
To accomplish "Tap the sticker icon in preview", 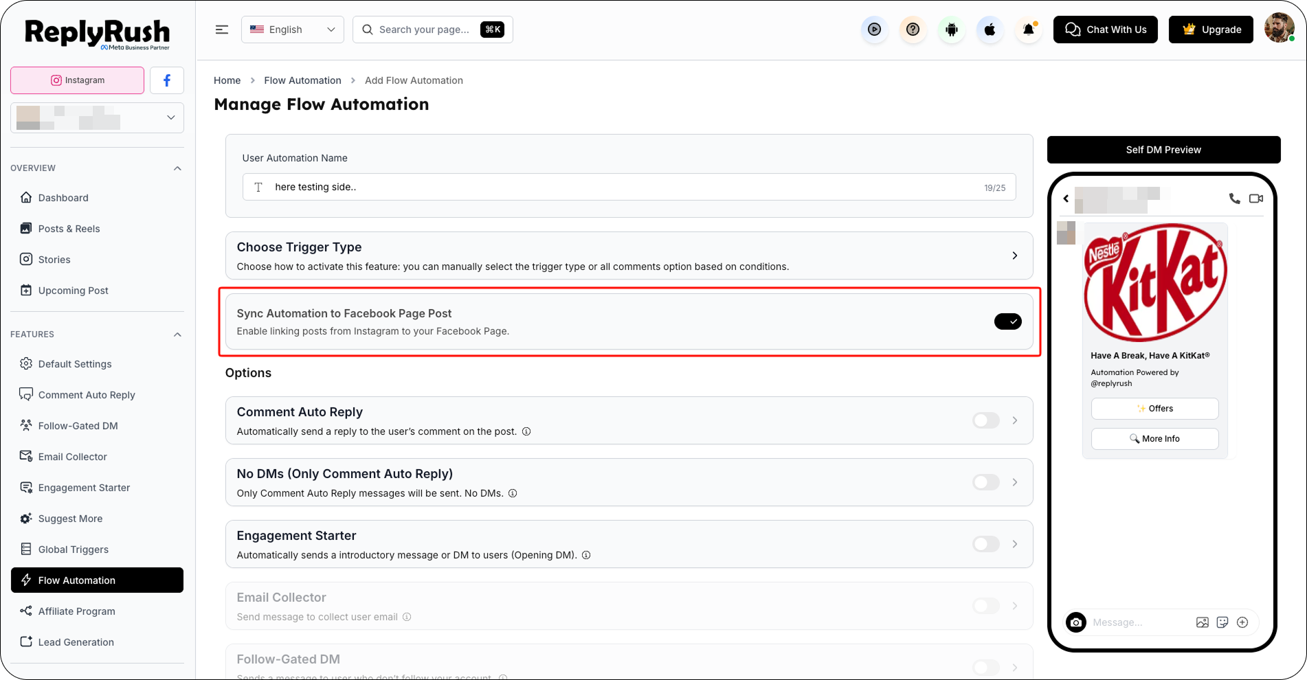I will (1222, 622).
